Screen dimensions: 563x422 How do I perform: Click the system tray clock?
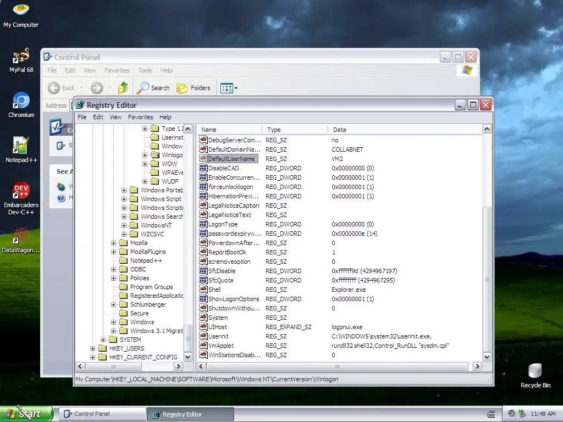coord(543,414)
